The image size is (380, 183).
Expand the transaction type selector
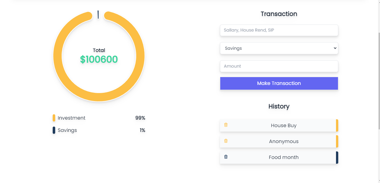coord(279,48)
